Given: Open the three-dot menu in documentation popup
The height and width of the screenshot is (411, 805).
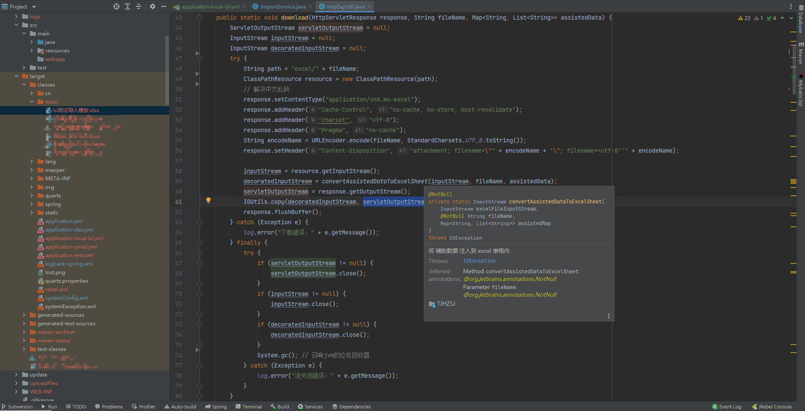Looking at the screenshot, I should tap(608, 316).
